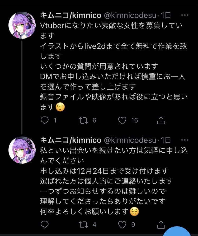Viewport: 198px width, 236px height.
Task: Retweet the first tweet with 6 retweets
Action: click(x=84, y=120)
